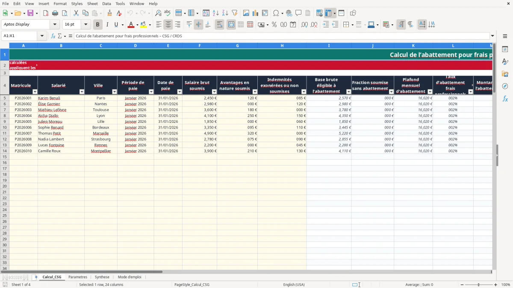Toggle Merge and Center Cells
Viewport: 513px width, 288px height.
tap(231, 25)
